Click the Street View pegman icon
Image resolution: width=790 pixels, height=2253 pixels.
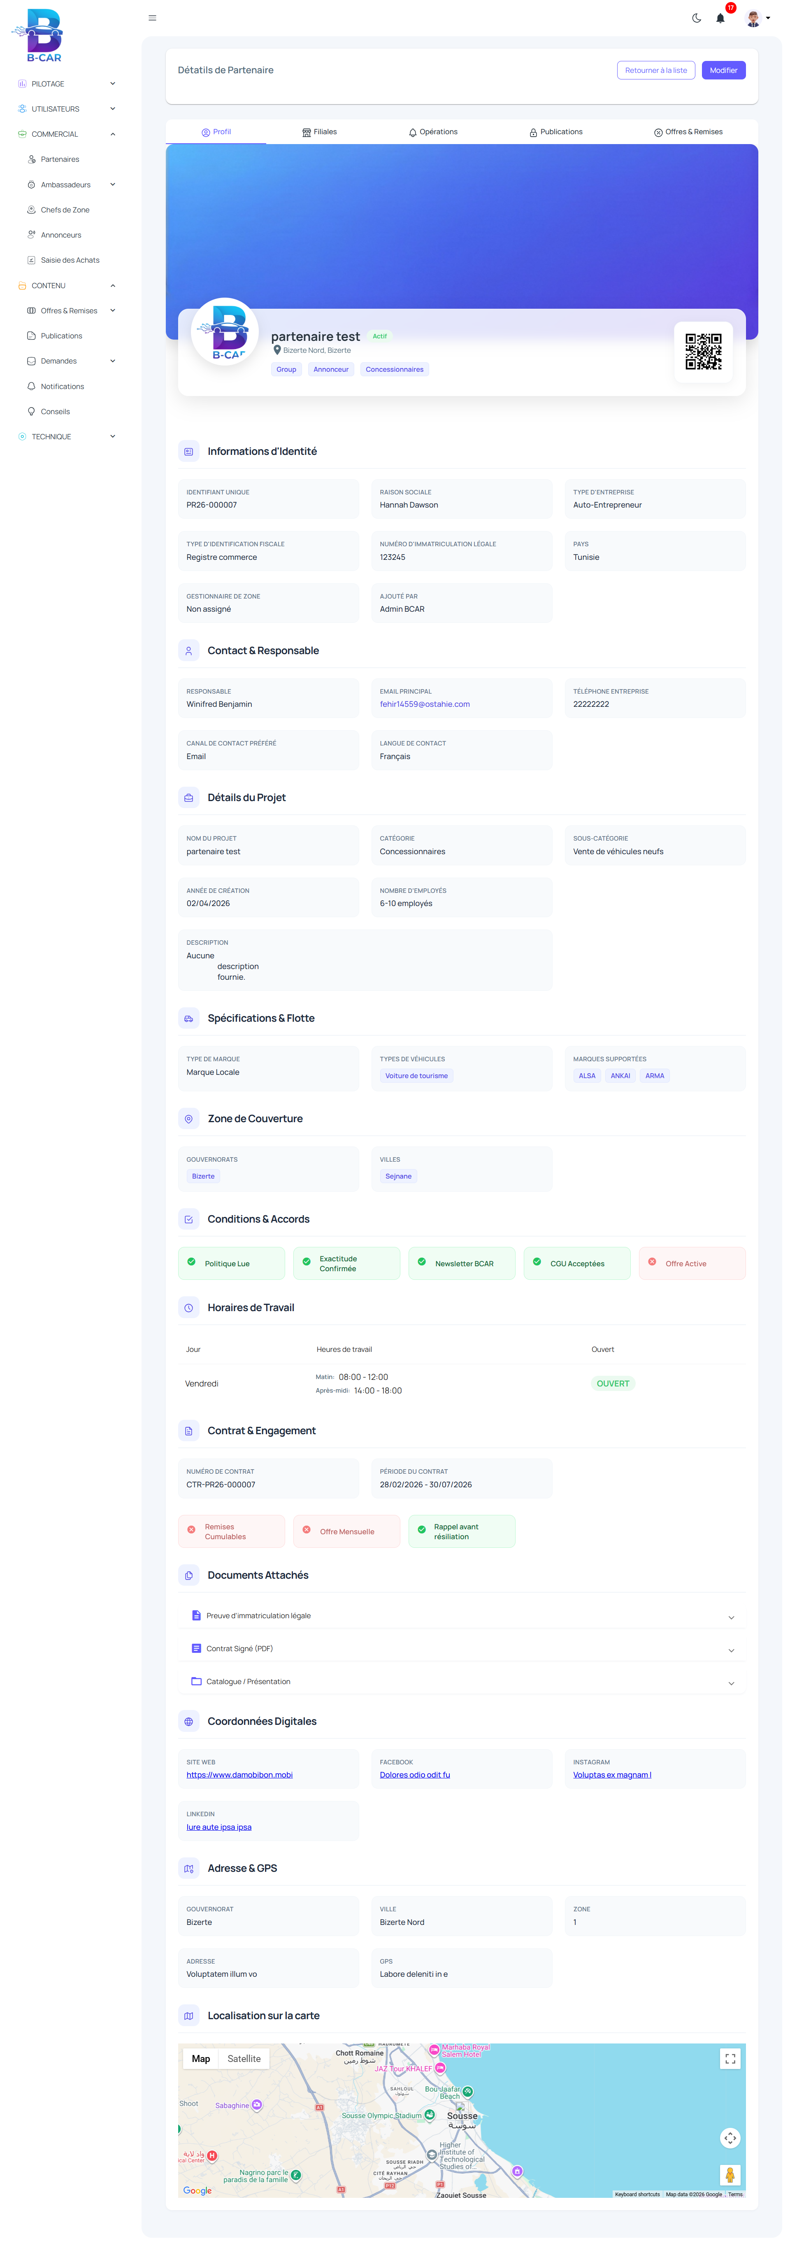coord(731,2174)
